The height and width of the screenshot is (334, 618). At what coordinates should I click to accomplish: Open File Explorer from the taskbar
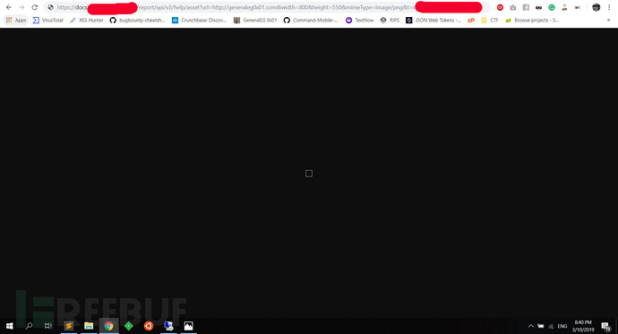89,326
